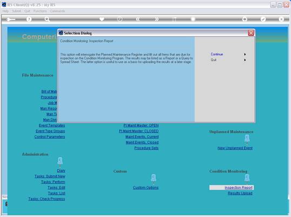Open the Functions menu

pyautogui.click(x=40, y=11)
